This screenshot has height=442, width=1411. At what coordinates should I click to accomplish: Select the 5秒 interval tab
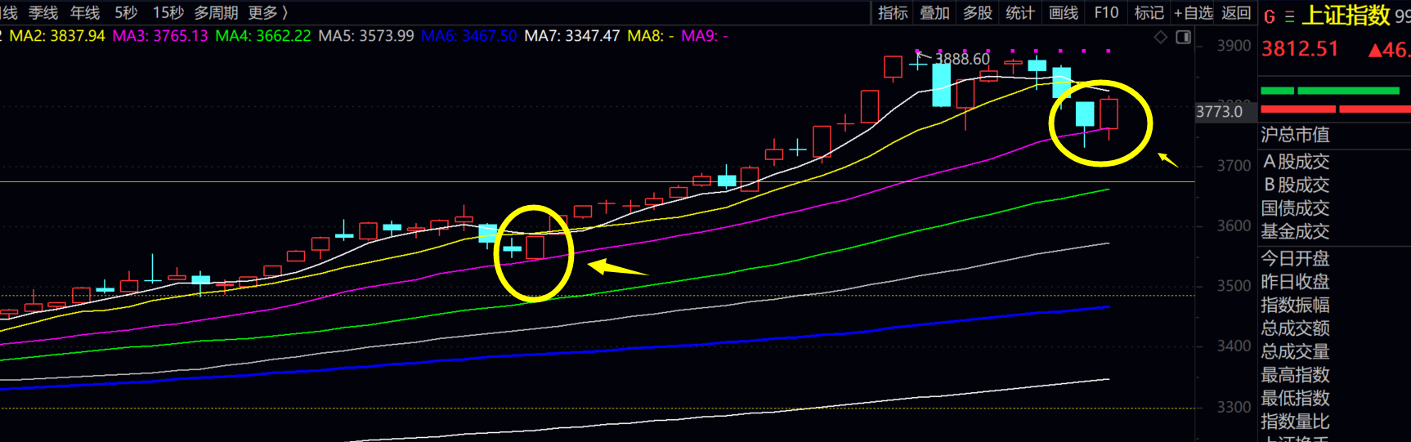[126, 13]
